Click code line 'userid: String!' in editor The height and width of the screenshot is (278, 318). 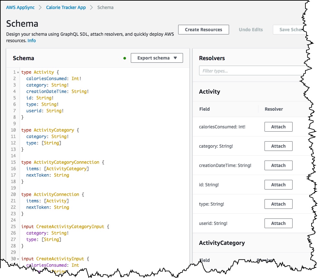[x=45, y=111]
